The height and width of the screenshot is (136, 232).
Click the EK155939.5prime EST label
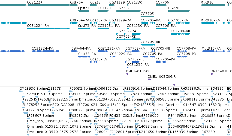point(183,132)
